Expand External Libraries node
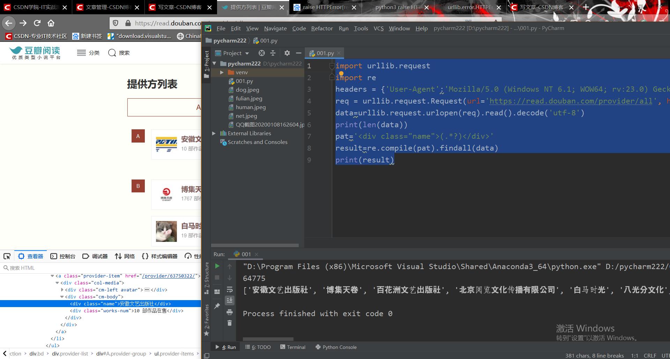The image size is (670, 359). coord(214,133)
